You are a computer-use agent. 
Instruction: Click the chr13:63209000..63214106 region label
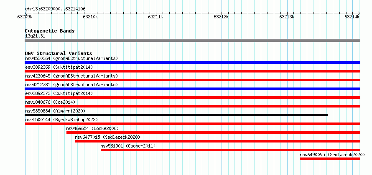55,9
